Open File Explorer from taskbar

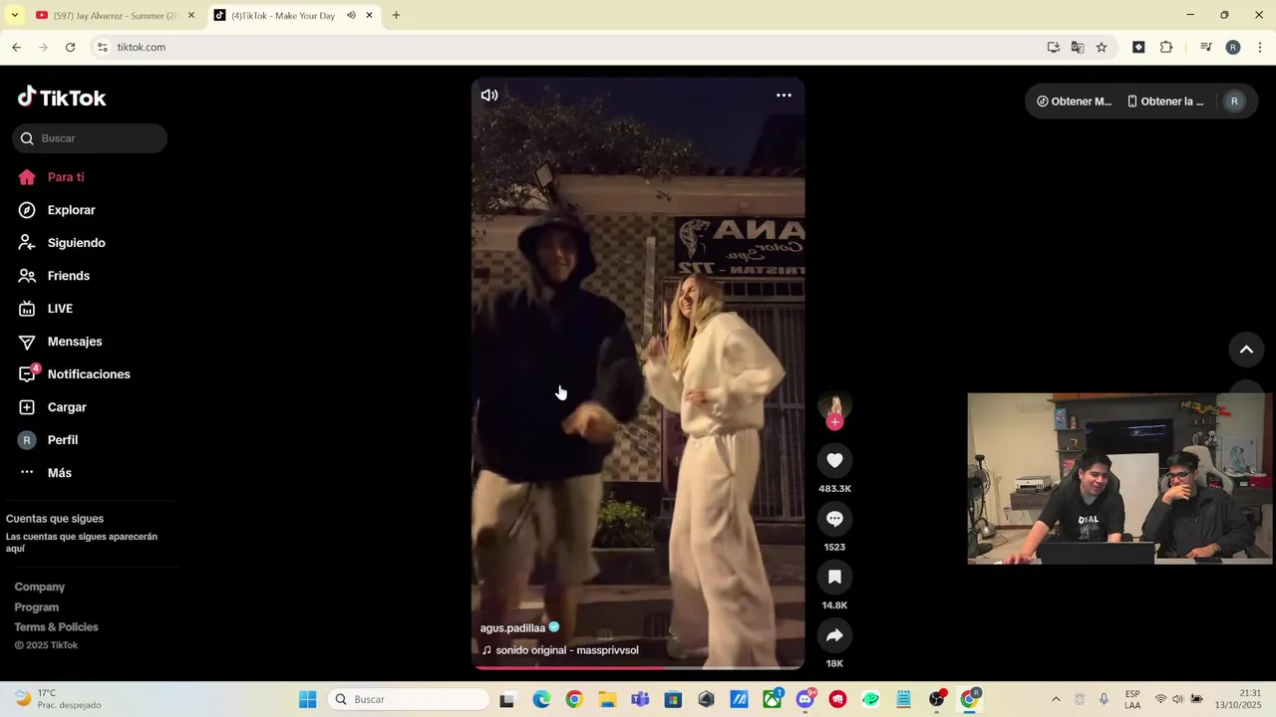tap(607, 699)
